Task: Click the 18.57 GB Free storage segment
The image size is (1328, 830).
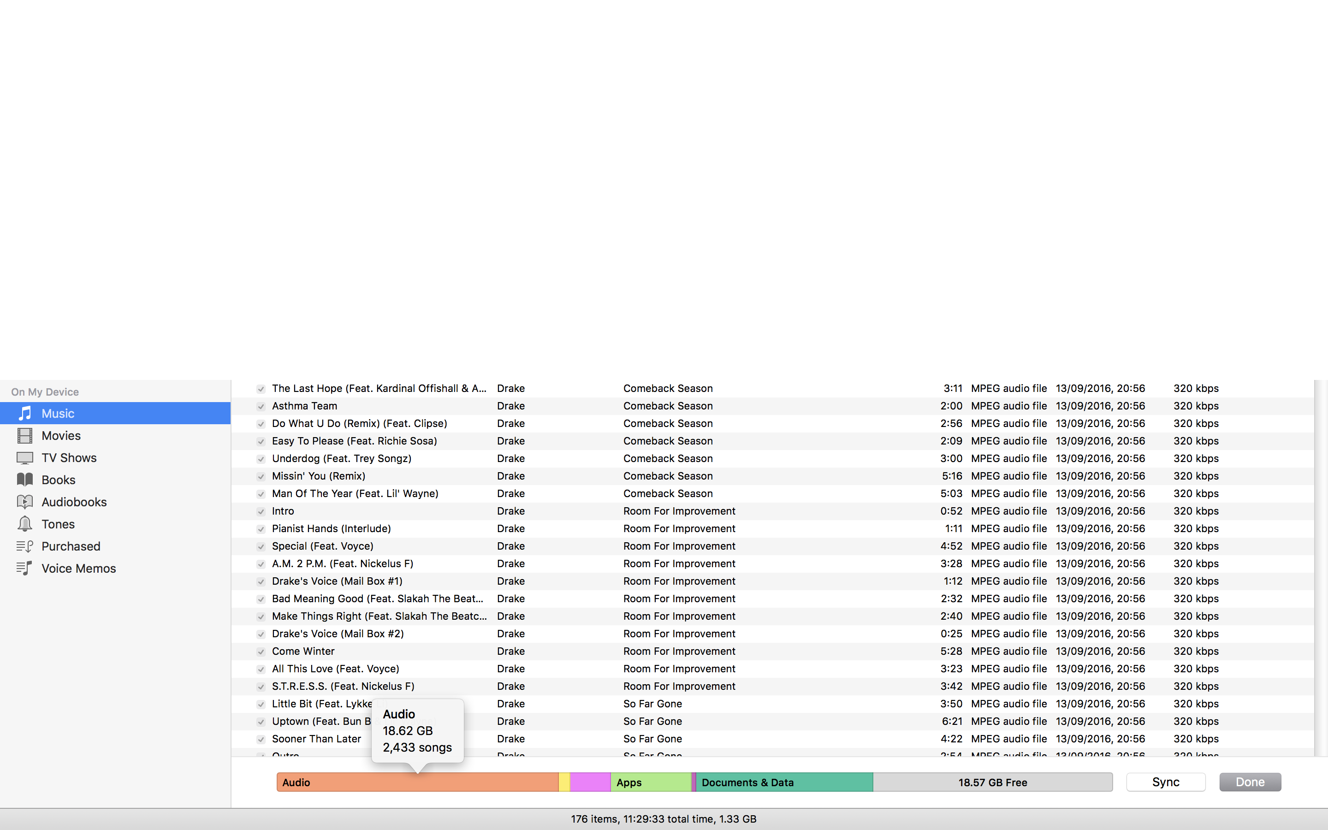Action: pos(992,782)
